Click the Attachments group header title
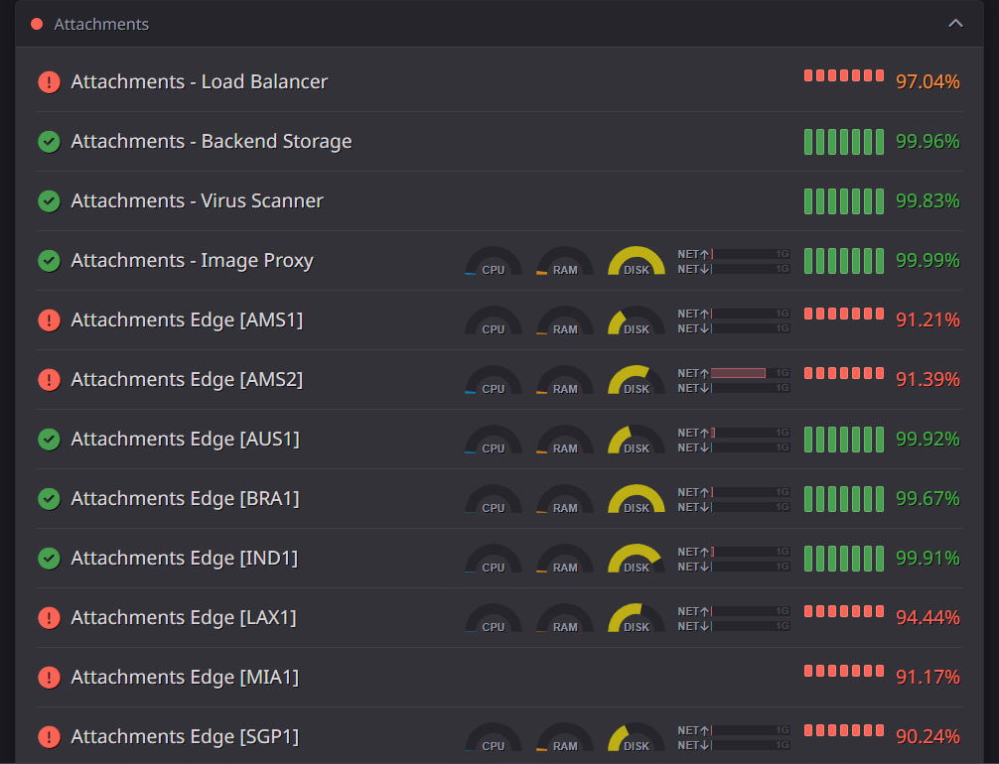This screenshot has height=764, width=999. pos(101,24)
